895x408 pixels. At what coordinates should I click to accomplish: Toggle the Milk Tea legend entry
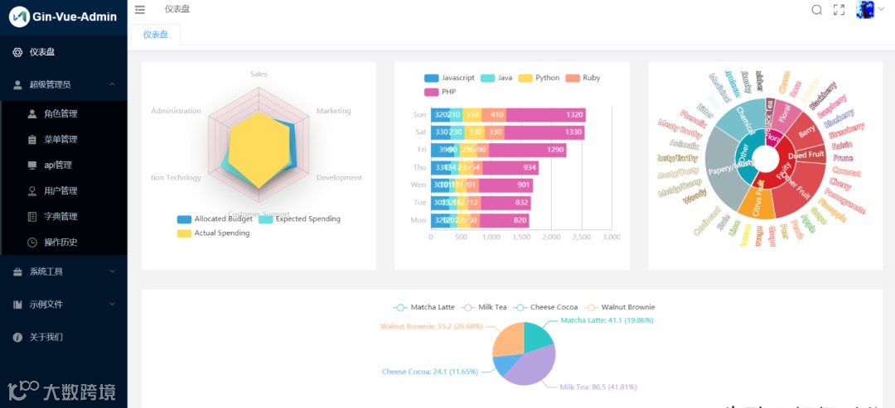484,307
